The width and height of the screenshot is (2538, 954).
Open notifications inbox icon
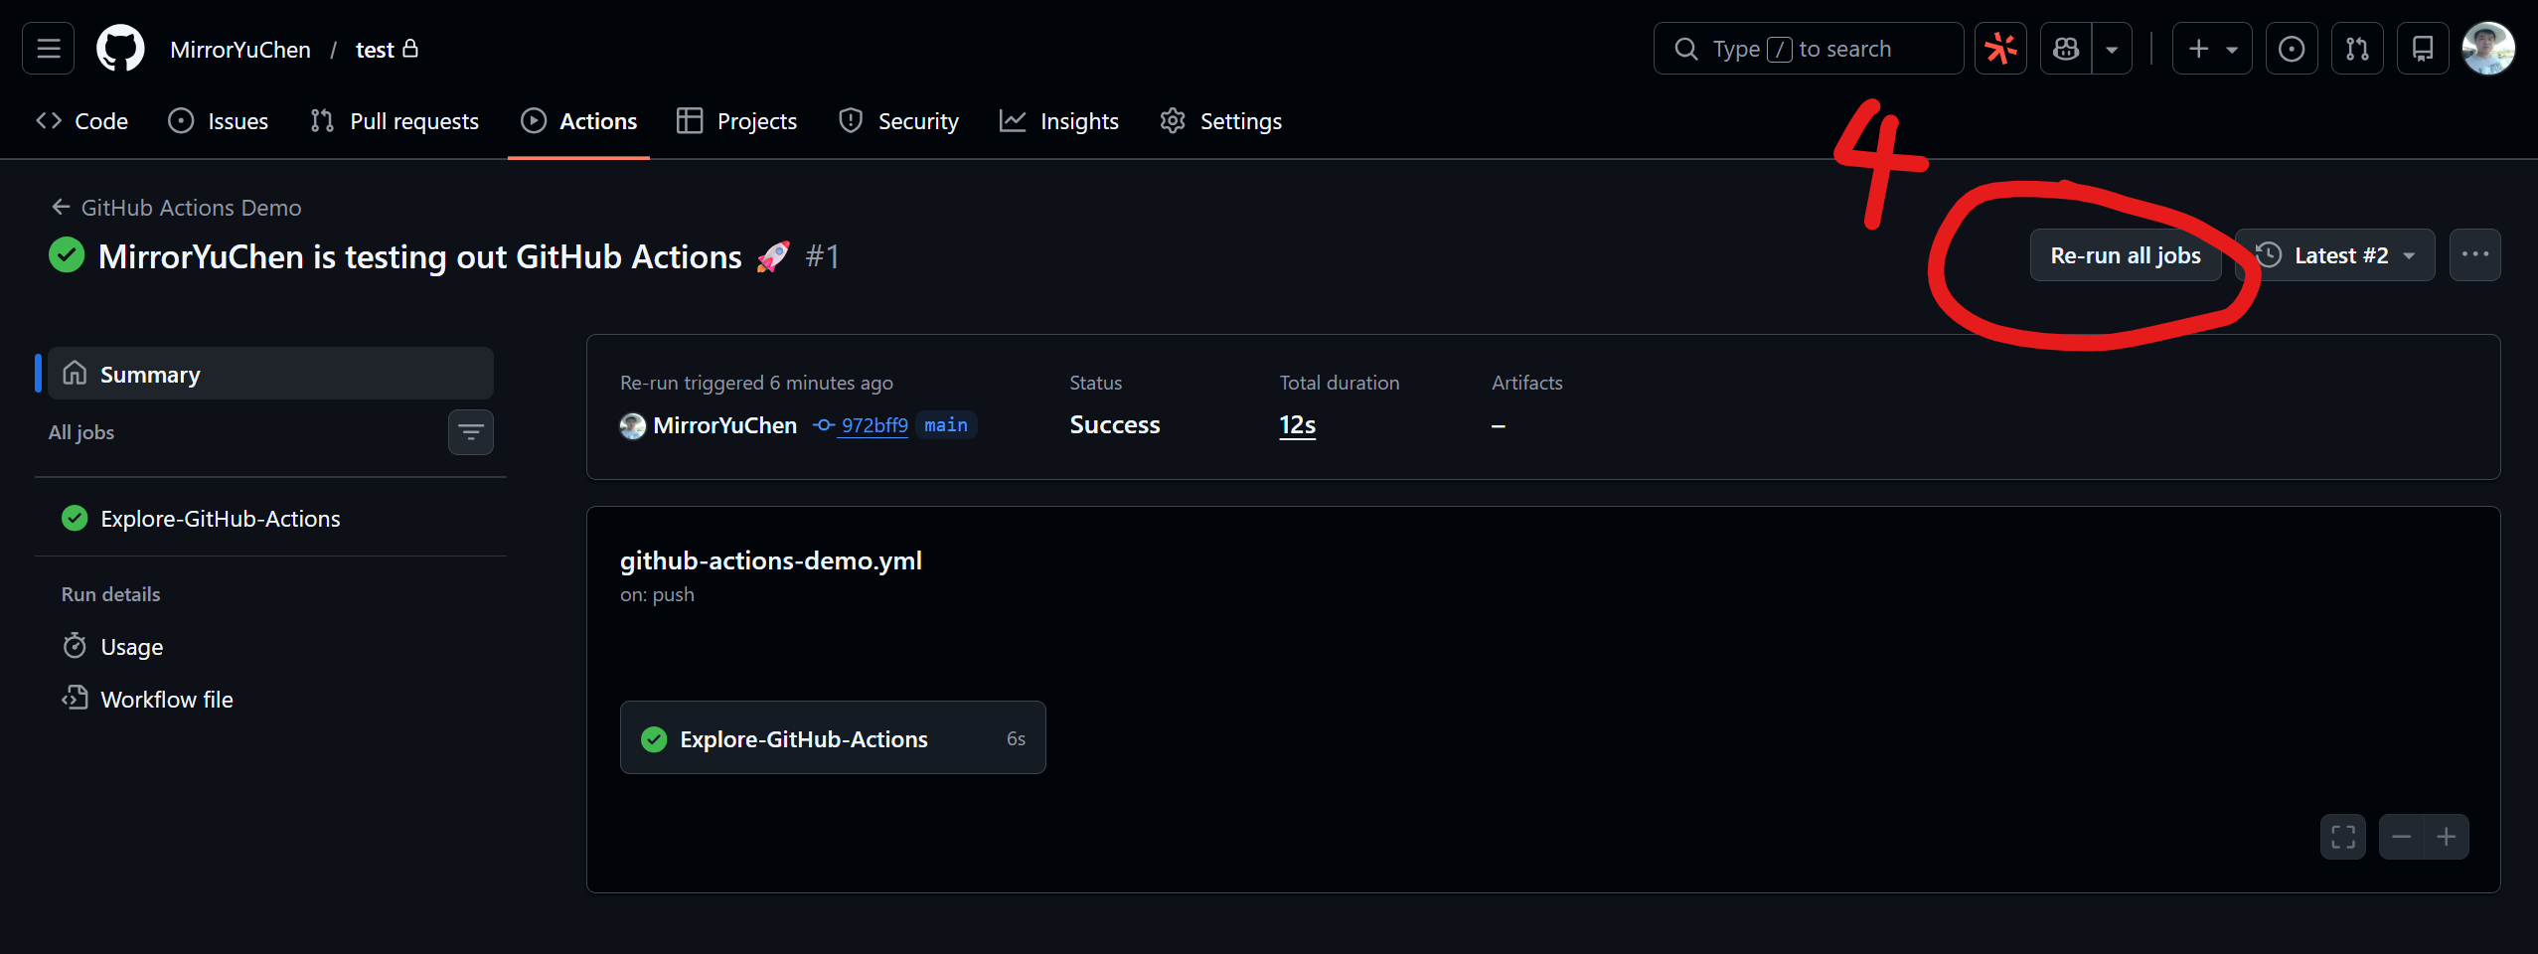[2422, 47]
